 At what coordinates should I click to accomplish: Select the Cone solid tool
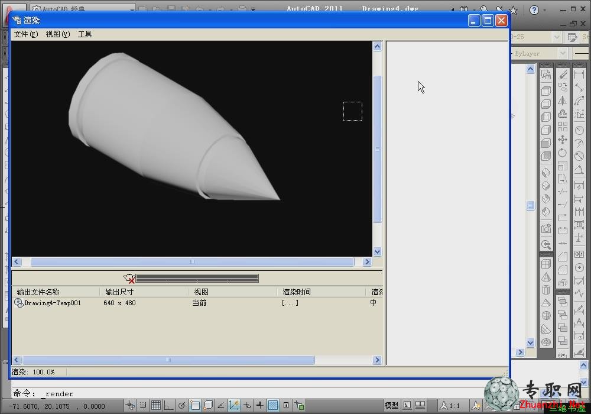tap(546, 277)
